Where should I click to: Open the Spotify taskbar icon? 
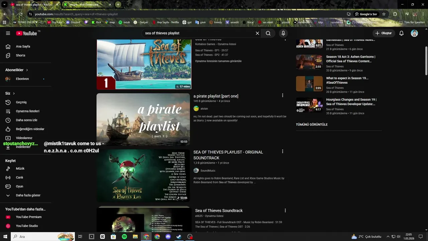coord(124,237)
